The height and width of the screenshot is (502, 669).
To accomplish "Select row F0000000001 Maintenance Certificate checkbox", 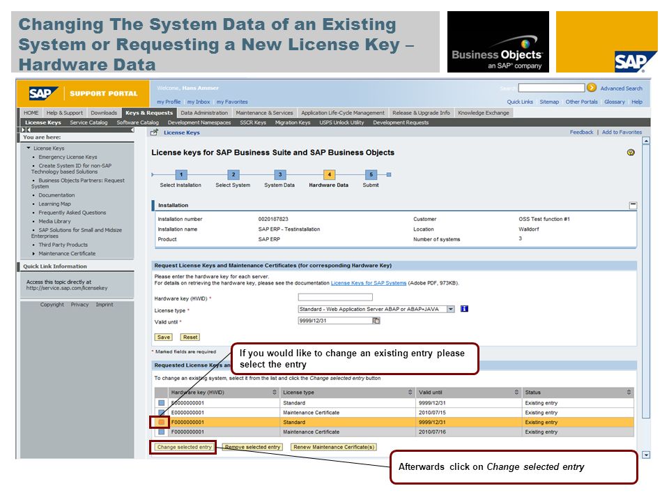I will click(161, 432).
